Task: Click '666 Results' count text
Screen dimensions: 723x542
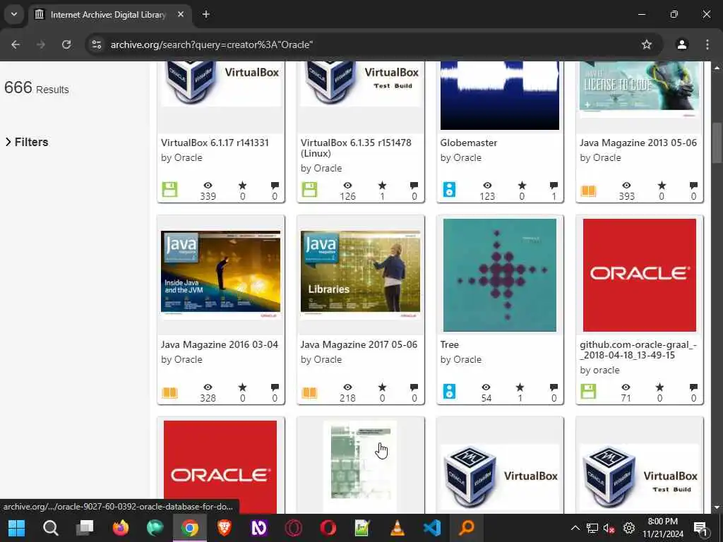Action: click(37, 88)
